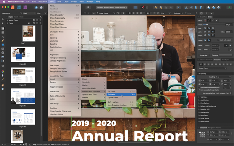Select the Place Image tool
The image size is (234, 146).
click(x=3, y=56)
